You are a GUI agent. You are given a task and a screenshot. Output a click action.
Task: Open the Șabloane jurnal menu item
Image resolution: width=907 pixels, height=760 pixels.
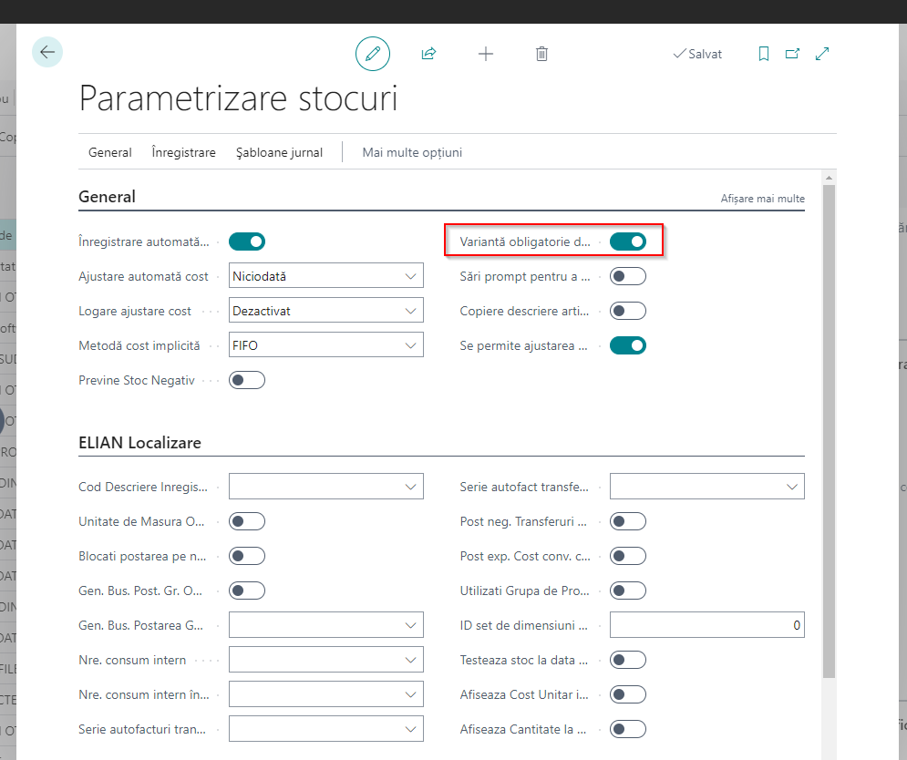(x=279, y=152)
